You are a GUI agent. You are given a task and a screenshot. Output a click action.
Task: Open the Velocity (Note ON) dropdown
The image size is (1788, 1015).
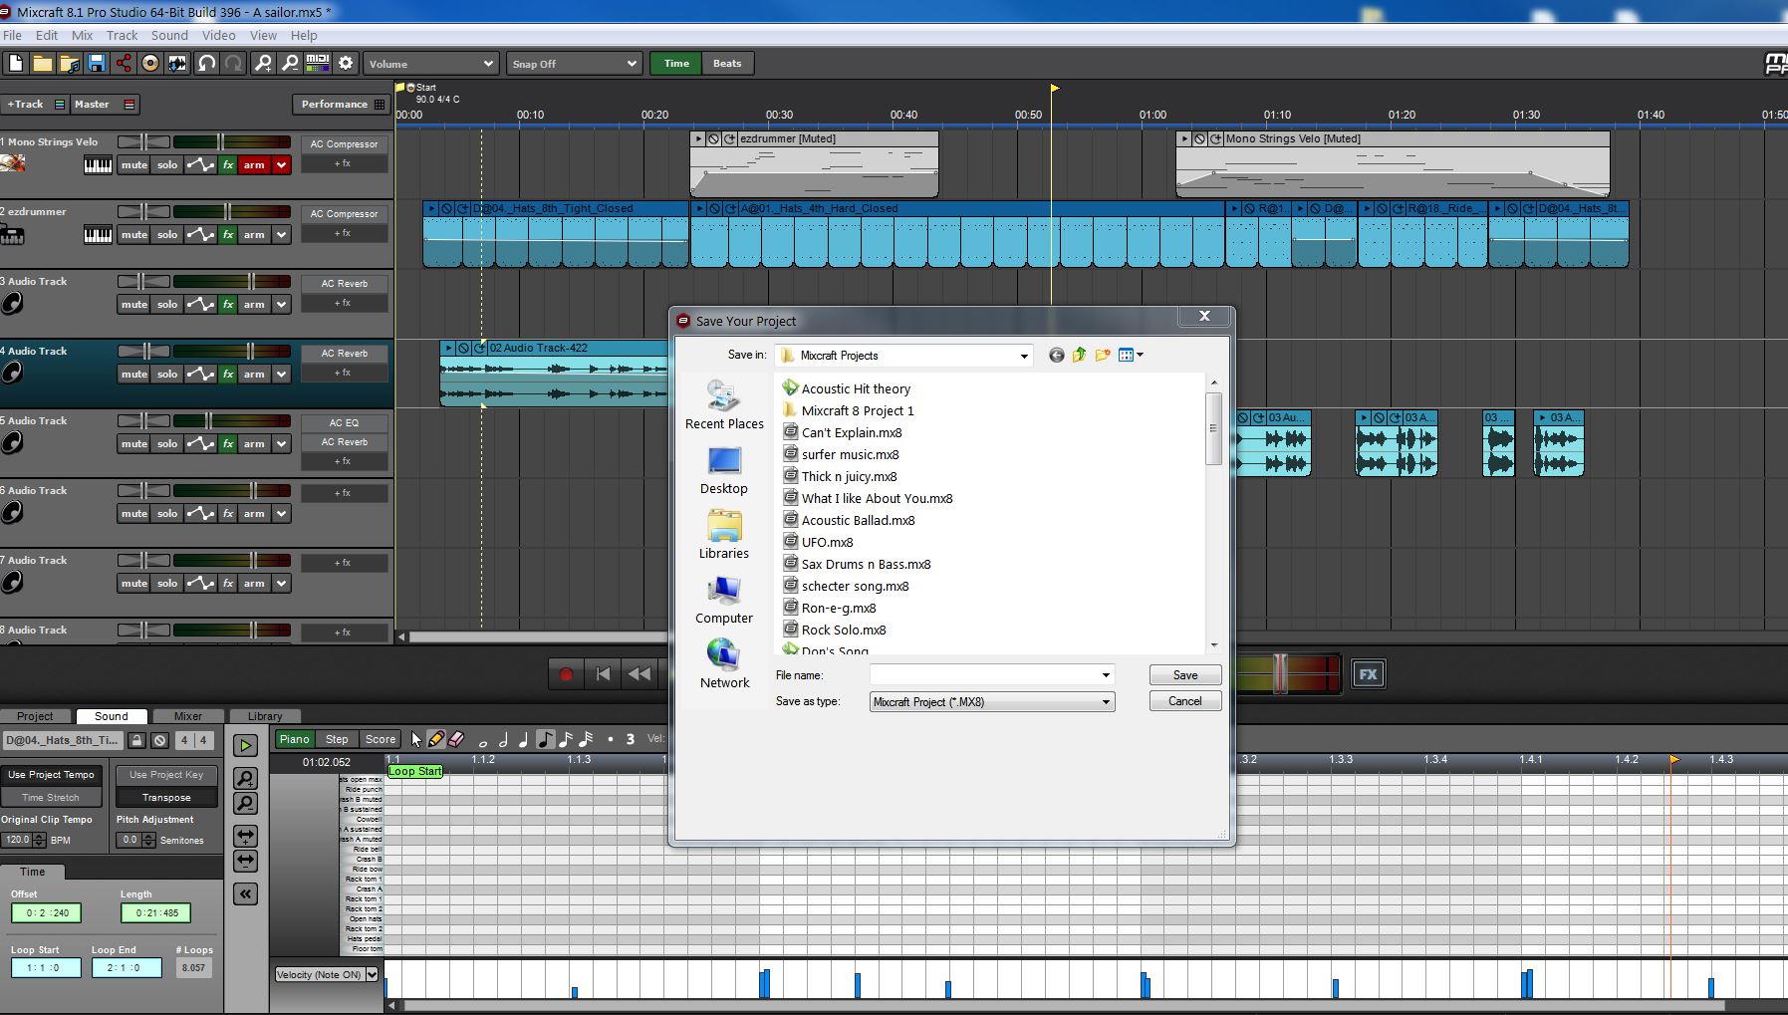[x=327, y=974]
